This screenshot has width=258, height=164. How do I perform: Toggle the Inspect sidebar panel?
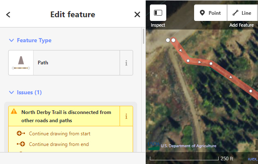click(158, 13)
